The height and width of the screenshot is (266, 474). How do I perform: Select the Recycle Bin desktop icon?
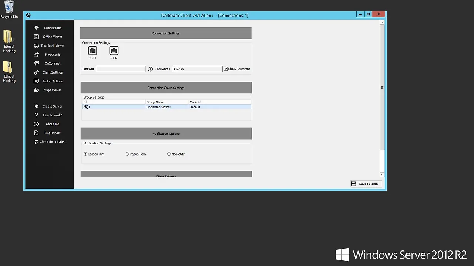(x=9, y=9)
